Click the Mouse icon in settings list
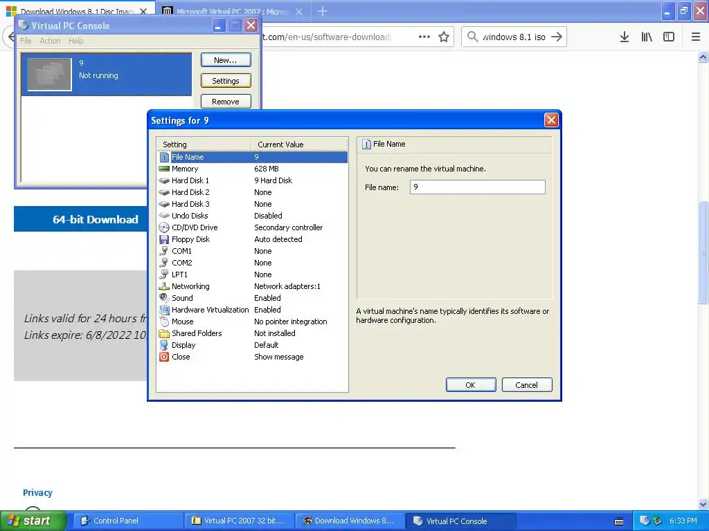The width and height of the screenshot is (709, 531). click(x=164, y=322)
